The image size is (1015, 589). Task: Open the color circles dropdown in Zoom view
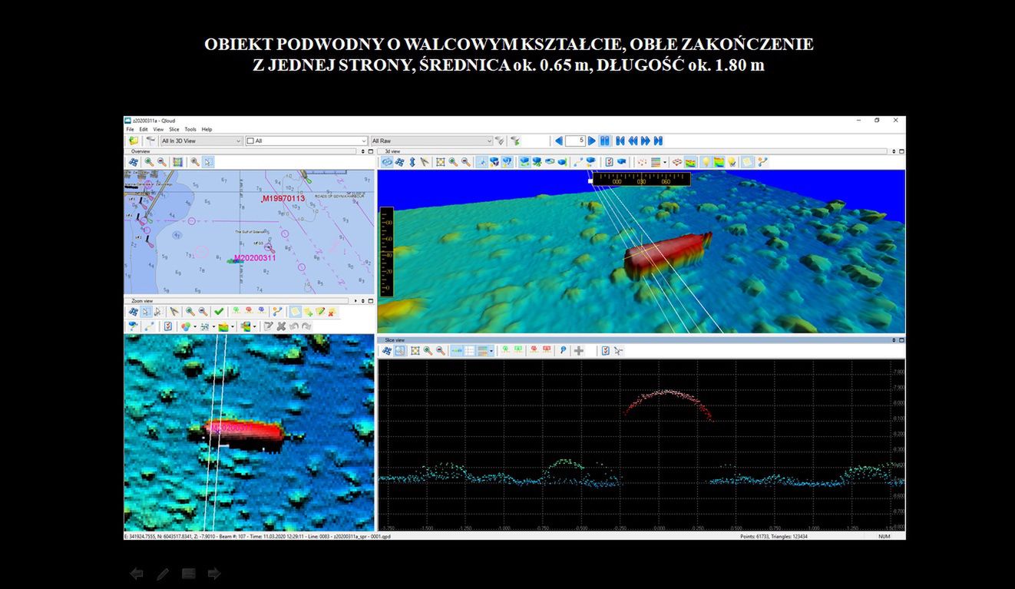[195, 326]
